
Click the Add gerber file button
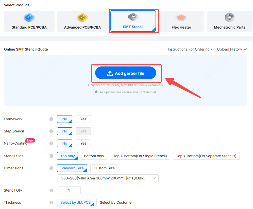tap(126, 73)
